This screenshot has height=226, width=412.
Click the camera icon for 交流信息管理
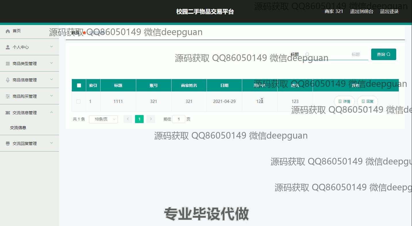pyautogui.click(x=8, y=113)
